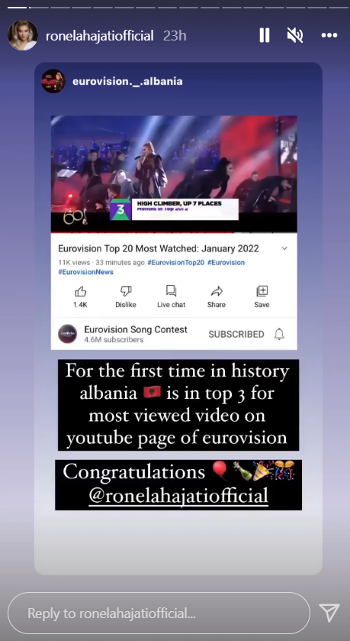
Task: Open the three-dots more options menu
Action: (329, 36)
